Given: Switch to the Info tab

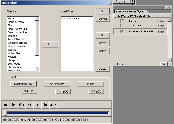Looking at the screenshot, I should [142, 12].
